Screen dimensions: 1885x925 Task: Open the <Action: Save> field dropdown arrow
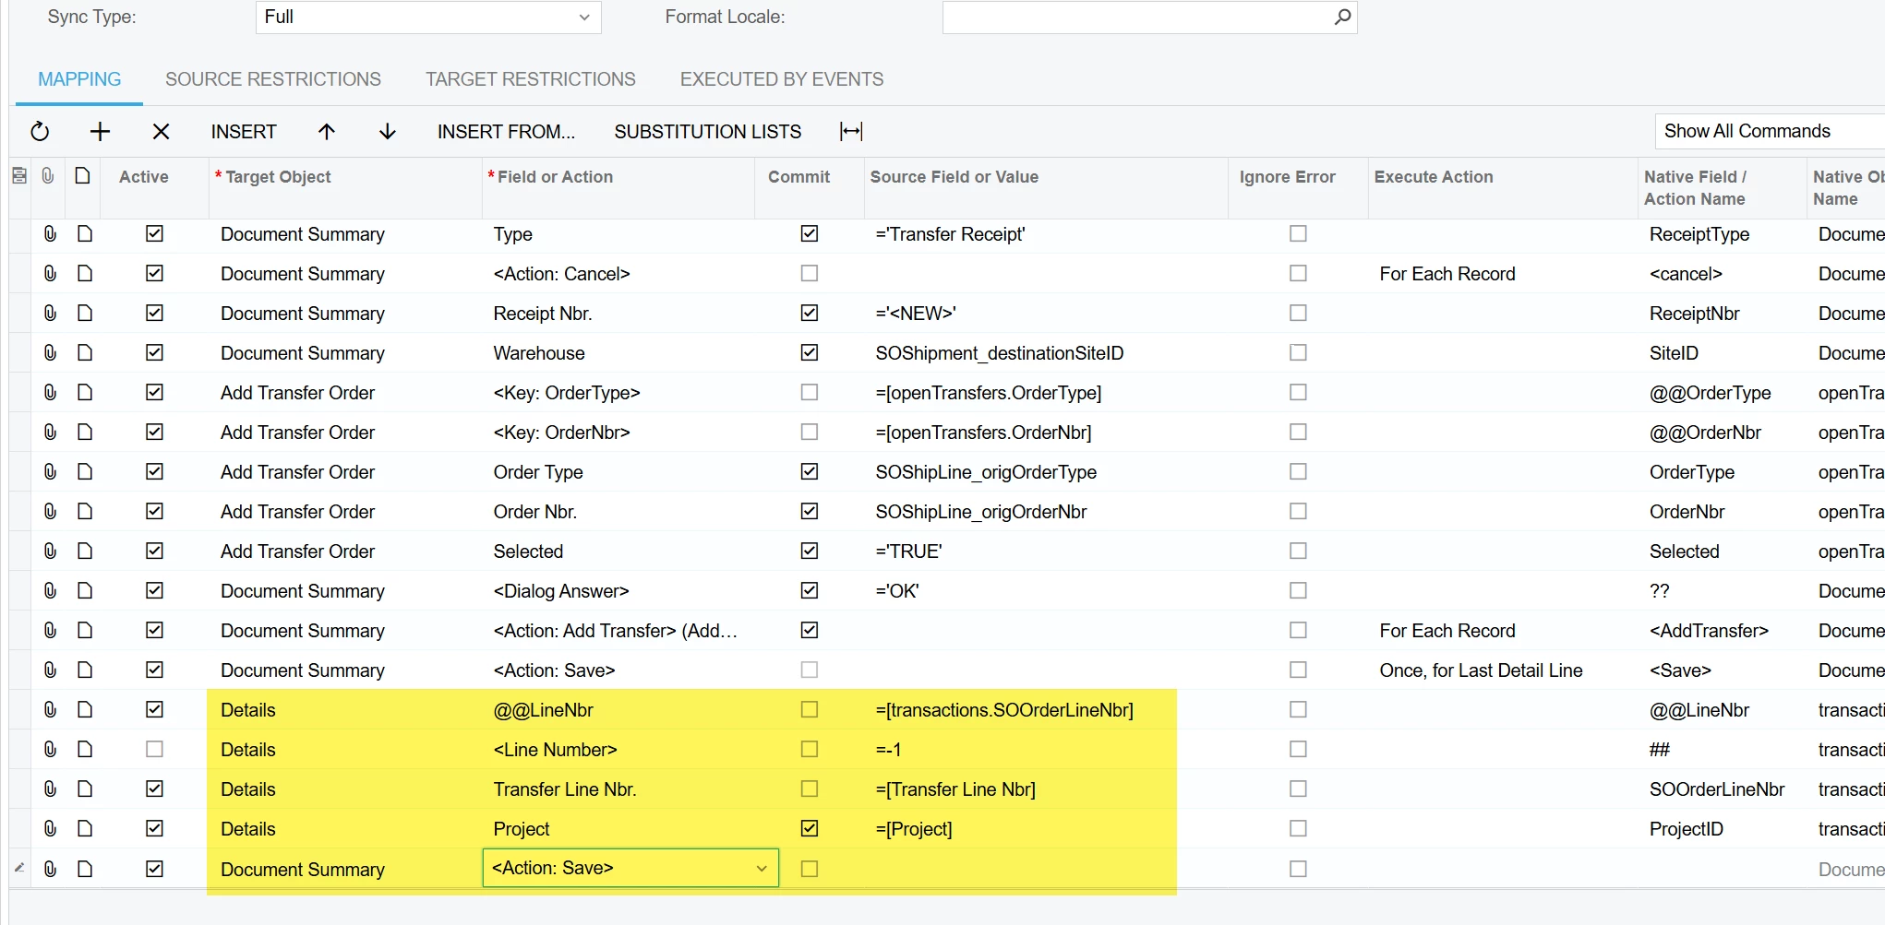pos(762,869)
